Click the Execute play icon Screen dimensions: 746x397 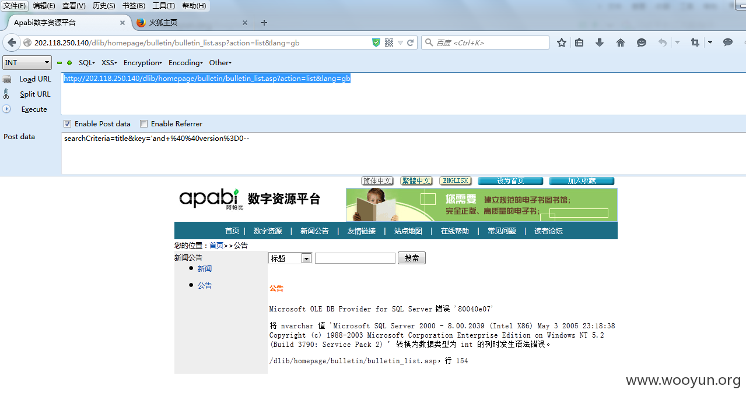[6, 109]
